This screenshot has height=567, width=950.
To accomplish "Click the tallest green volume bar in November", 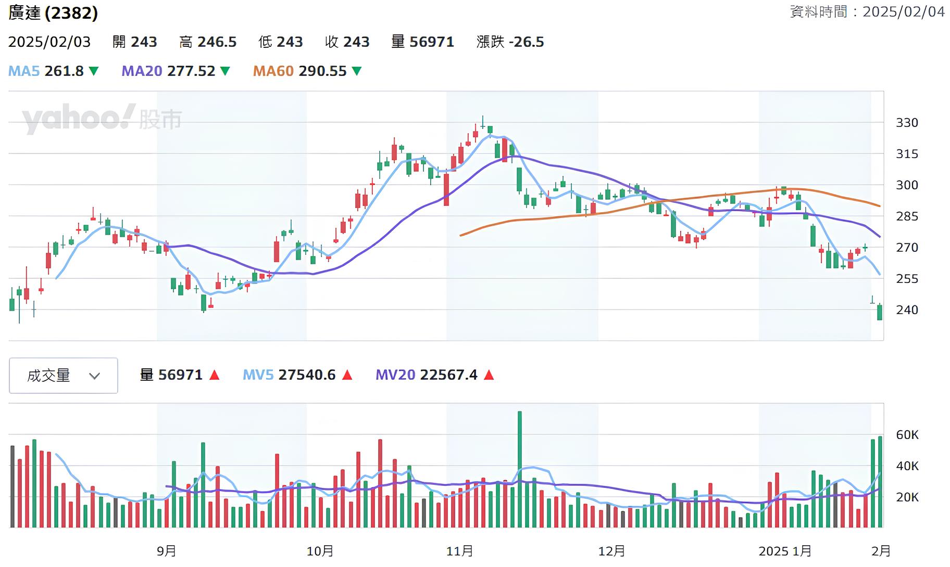I will click(x=520, y=469).
